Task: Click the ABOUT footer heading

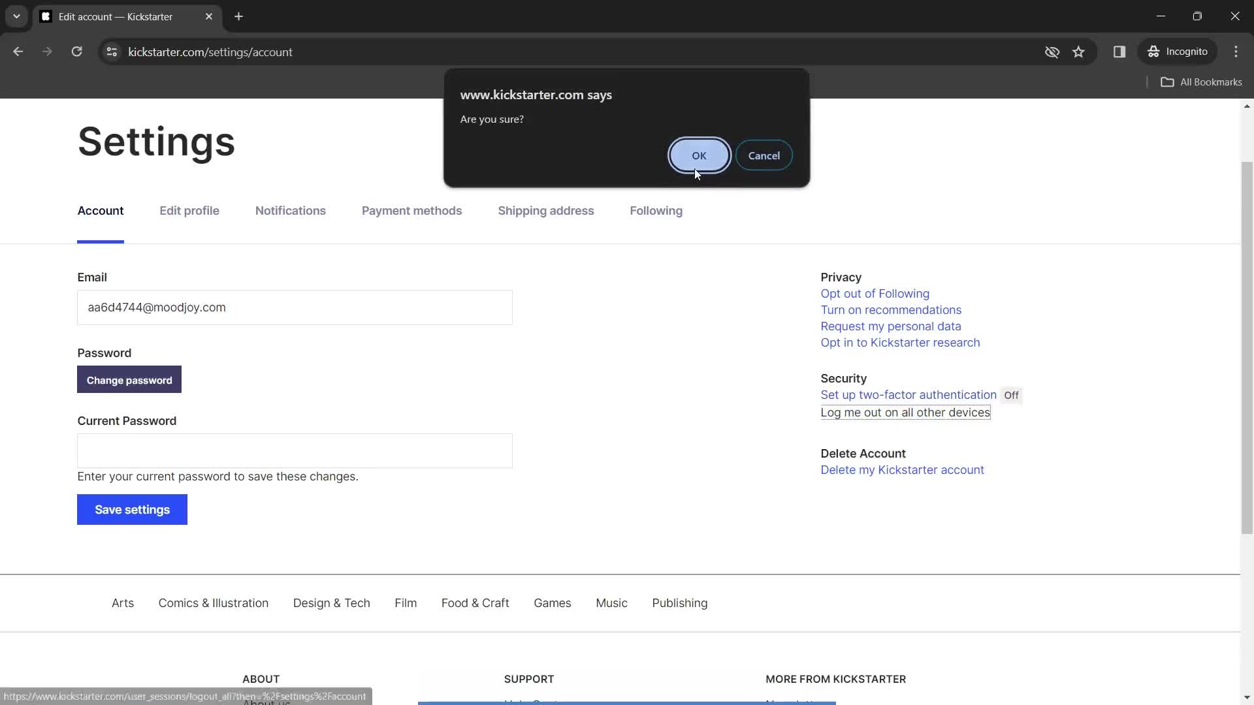Action: click(x=261, y=680)
